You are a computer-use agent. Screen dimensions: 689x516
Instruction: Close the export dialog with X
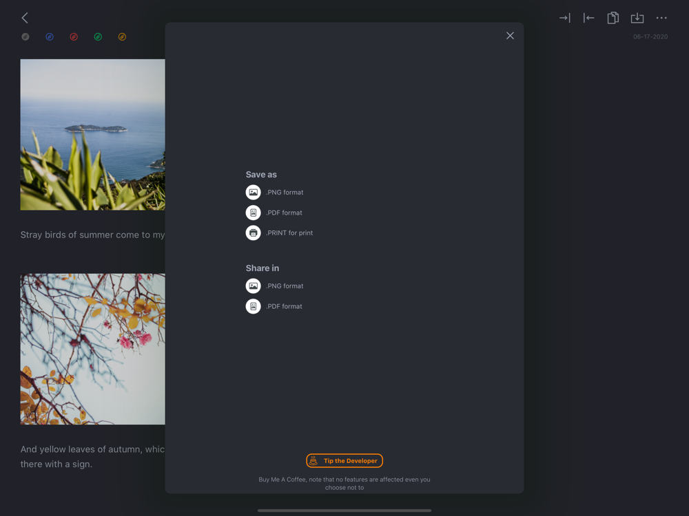point(510,36)
